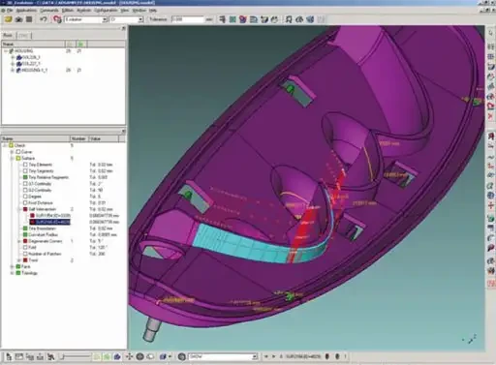Expand the Face check tree node
The image size is (496, 365).
[x=13, y=267]
